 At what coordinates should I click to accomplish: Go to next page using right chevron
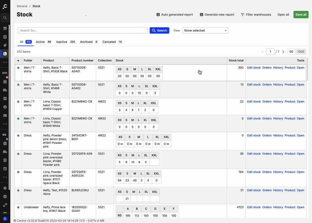coord(283,52)
